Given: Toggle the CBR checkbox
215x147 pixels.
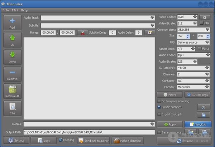Looking at the screenshot, I should coord(201,23).
